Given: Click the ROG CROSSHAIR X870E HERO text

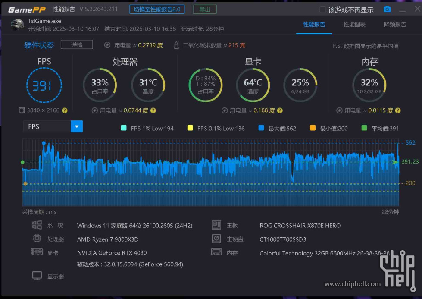Looking at the screenshot, I should pyautogui.click(x=300, y=226).
